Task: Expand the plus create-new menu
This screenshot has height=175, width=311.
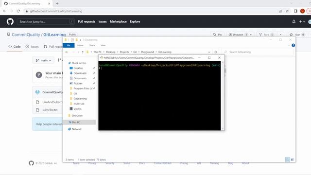Action: (302, 21)
